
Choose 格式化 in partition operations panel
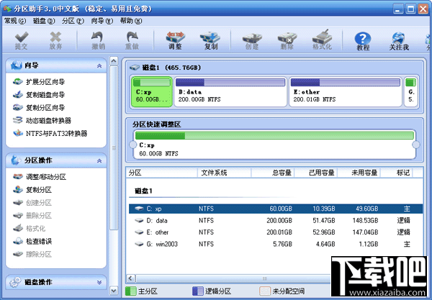pos(30,229)
